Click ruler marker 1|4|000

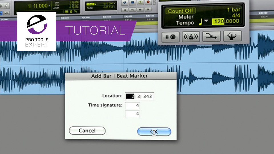coord(128,17)
